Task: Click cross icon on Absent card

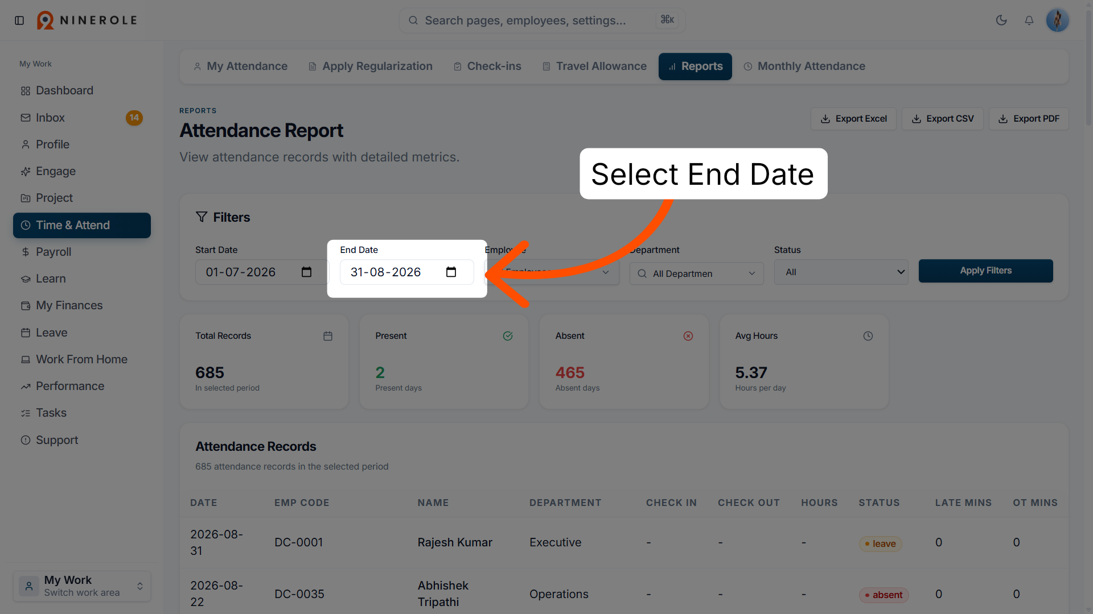Action: (x=688, y=336)
